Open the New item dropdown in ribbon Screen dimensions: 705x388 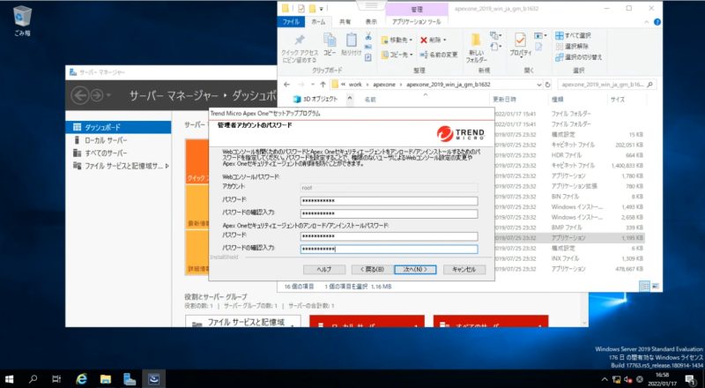(496, 35)
